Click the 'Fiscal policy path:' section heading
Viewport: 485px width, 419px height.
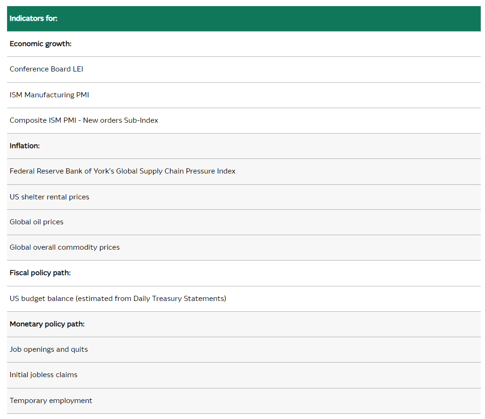pyautogui.click(x=40, y=273)
